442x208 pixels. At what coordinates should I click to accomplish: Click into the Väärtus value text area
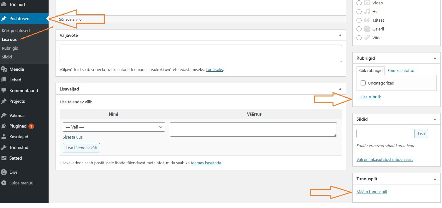coord(253,129)
